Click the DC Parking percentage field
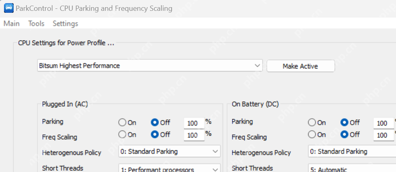Screen dimensions: 396x172 (384, 123)
